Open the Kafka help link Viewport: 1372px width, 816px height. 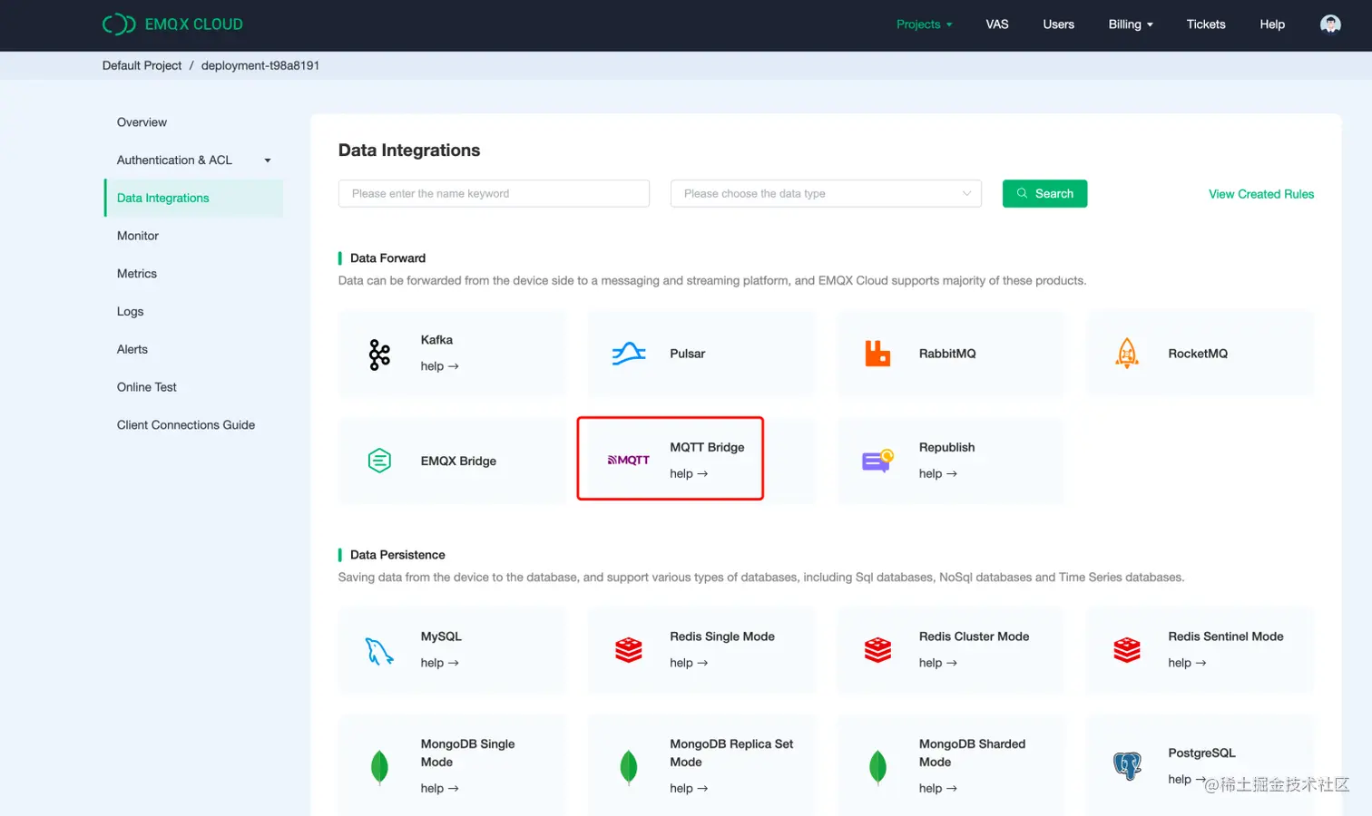click(439, 366)
